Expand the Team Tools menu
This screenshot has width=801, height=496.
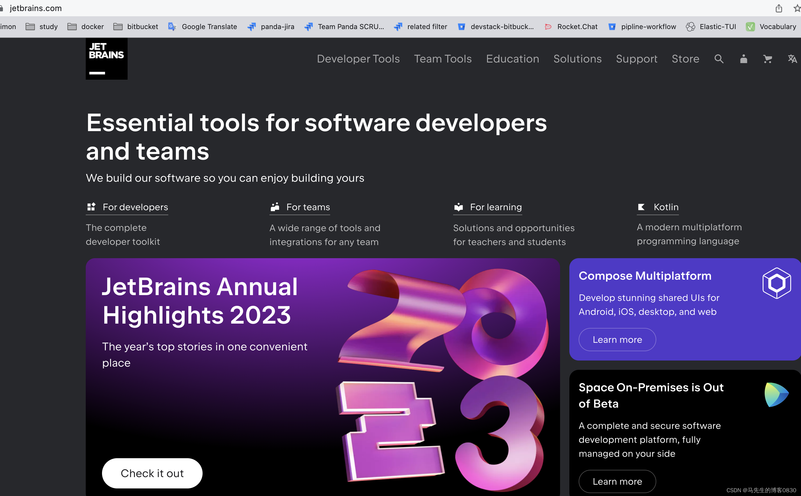pyautogui.click(x=443, y=59)
